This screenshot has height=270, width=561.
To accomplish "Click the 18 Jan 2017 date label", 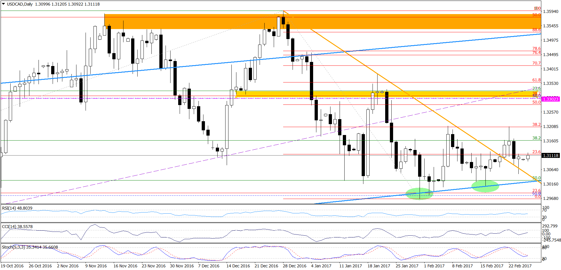I will tap(379, 266).
